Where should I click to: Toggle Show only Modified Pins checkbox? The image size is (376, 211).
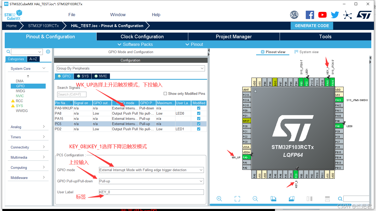tap(165, 94)
